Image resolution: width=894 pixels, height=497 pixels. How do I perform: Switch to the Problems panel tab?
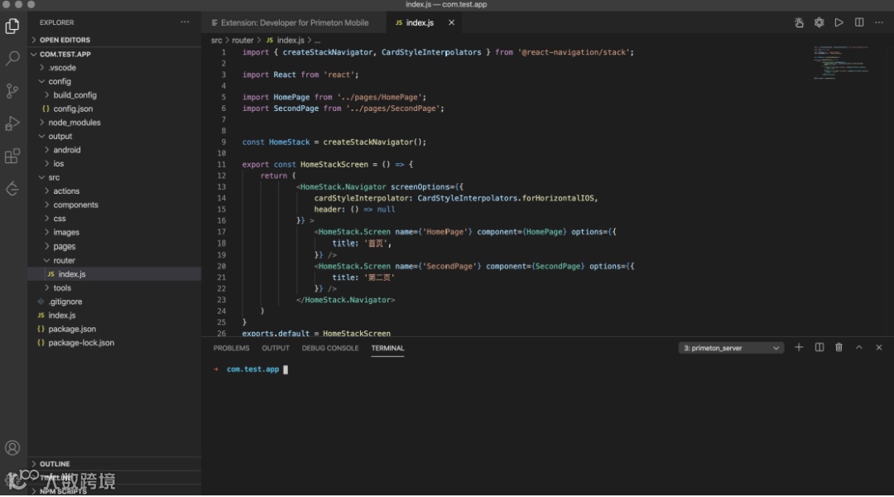point(232,348)
